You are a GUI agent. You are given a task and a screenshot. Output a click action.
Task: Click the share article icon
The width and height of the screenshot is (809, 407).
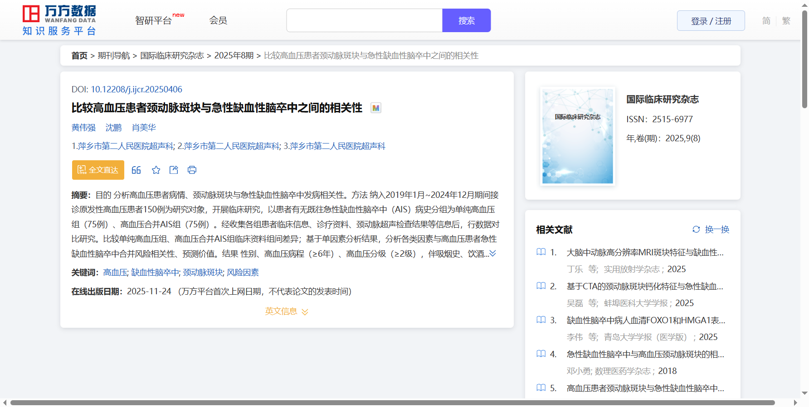[x=174, y=170]
